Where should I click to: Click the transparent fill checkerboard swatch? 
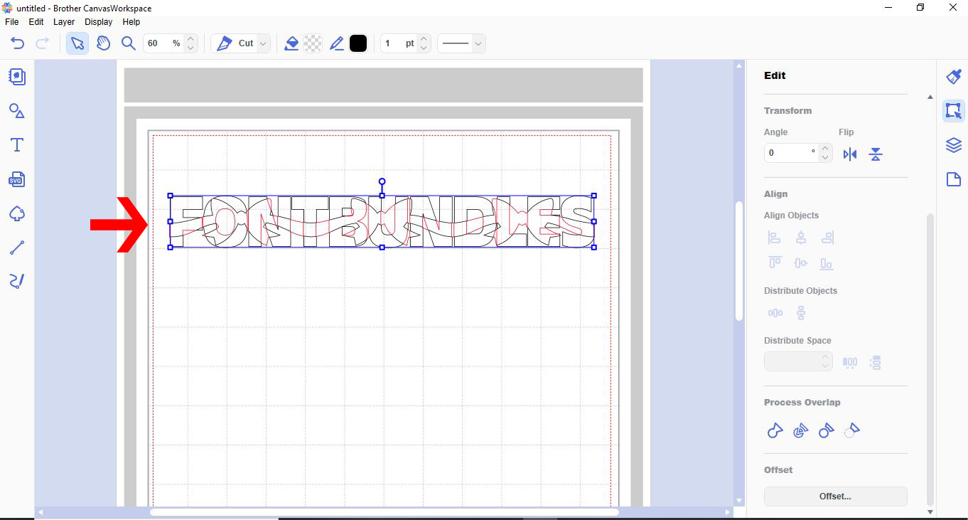click(x=312, y=43)
